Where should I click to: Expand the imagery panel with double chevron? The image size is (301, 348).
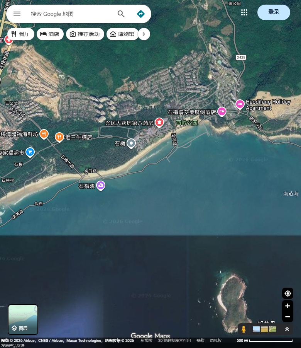[x=287, y=329]
